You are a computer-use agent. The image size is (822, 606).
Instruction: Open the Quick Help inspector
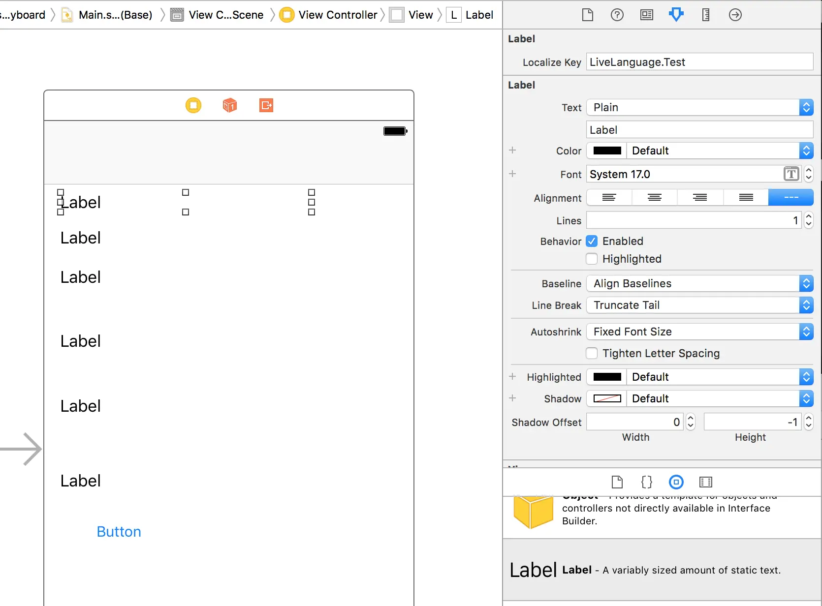point(617,15)
